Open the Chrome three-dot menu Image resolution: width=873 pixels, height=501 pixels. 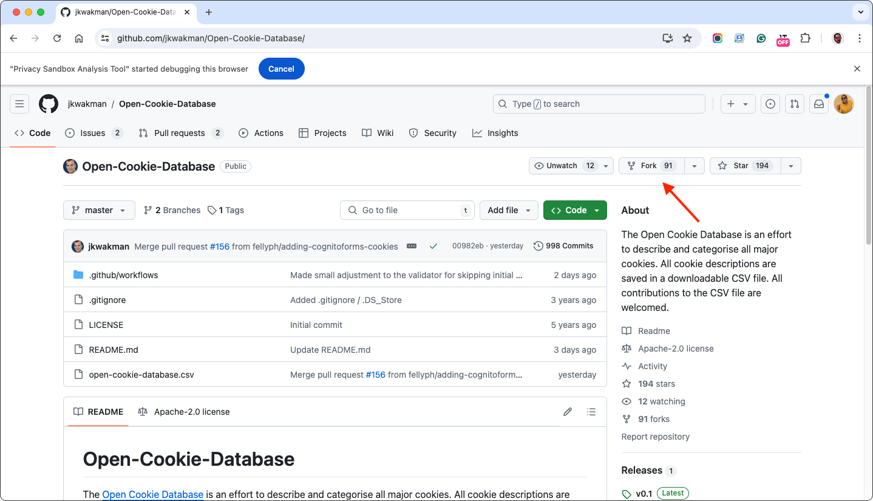coord(860,38)
